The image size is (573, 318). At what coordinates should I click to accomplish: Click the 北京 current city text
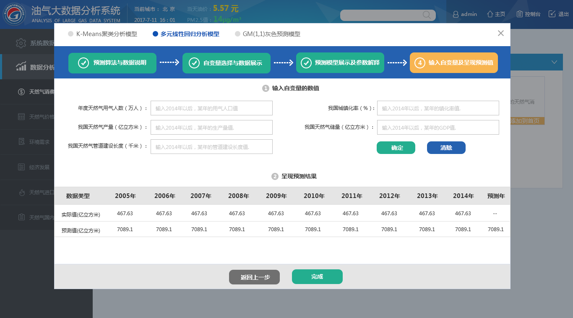169,9
